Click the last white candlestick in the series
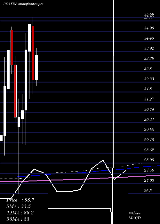Image resolution: width=160 pixels, height=224 pixels. (x=36, y=68)
